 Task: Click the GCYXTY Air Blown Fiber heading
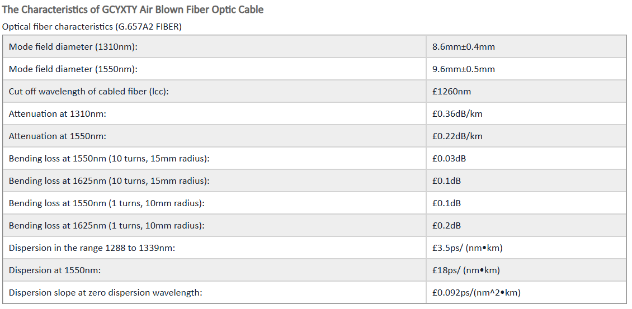[133, 9]
